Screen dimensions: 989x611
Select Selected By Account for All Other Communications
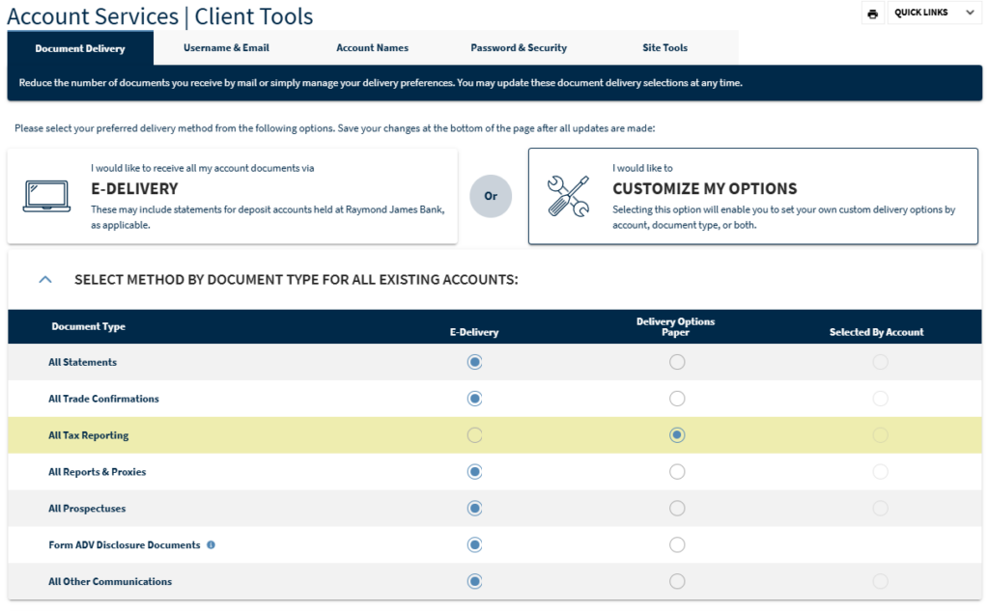click(x=880, y=581)
